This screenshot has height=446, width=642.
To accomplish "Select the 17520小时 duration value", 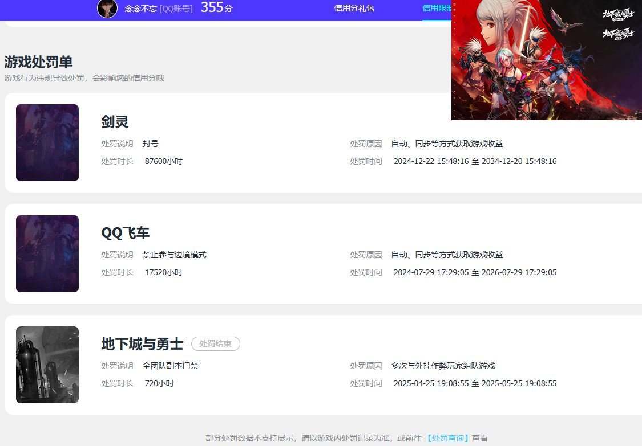I will [x=164, y=273].
